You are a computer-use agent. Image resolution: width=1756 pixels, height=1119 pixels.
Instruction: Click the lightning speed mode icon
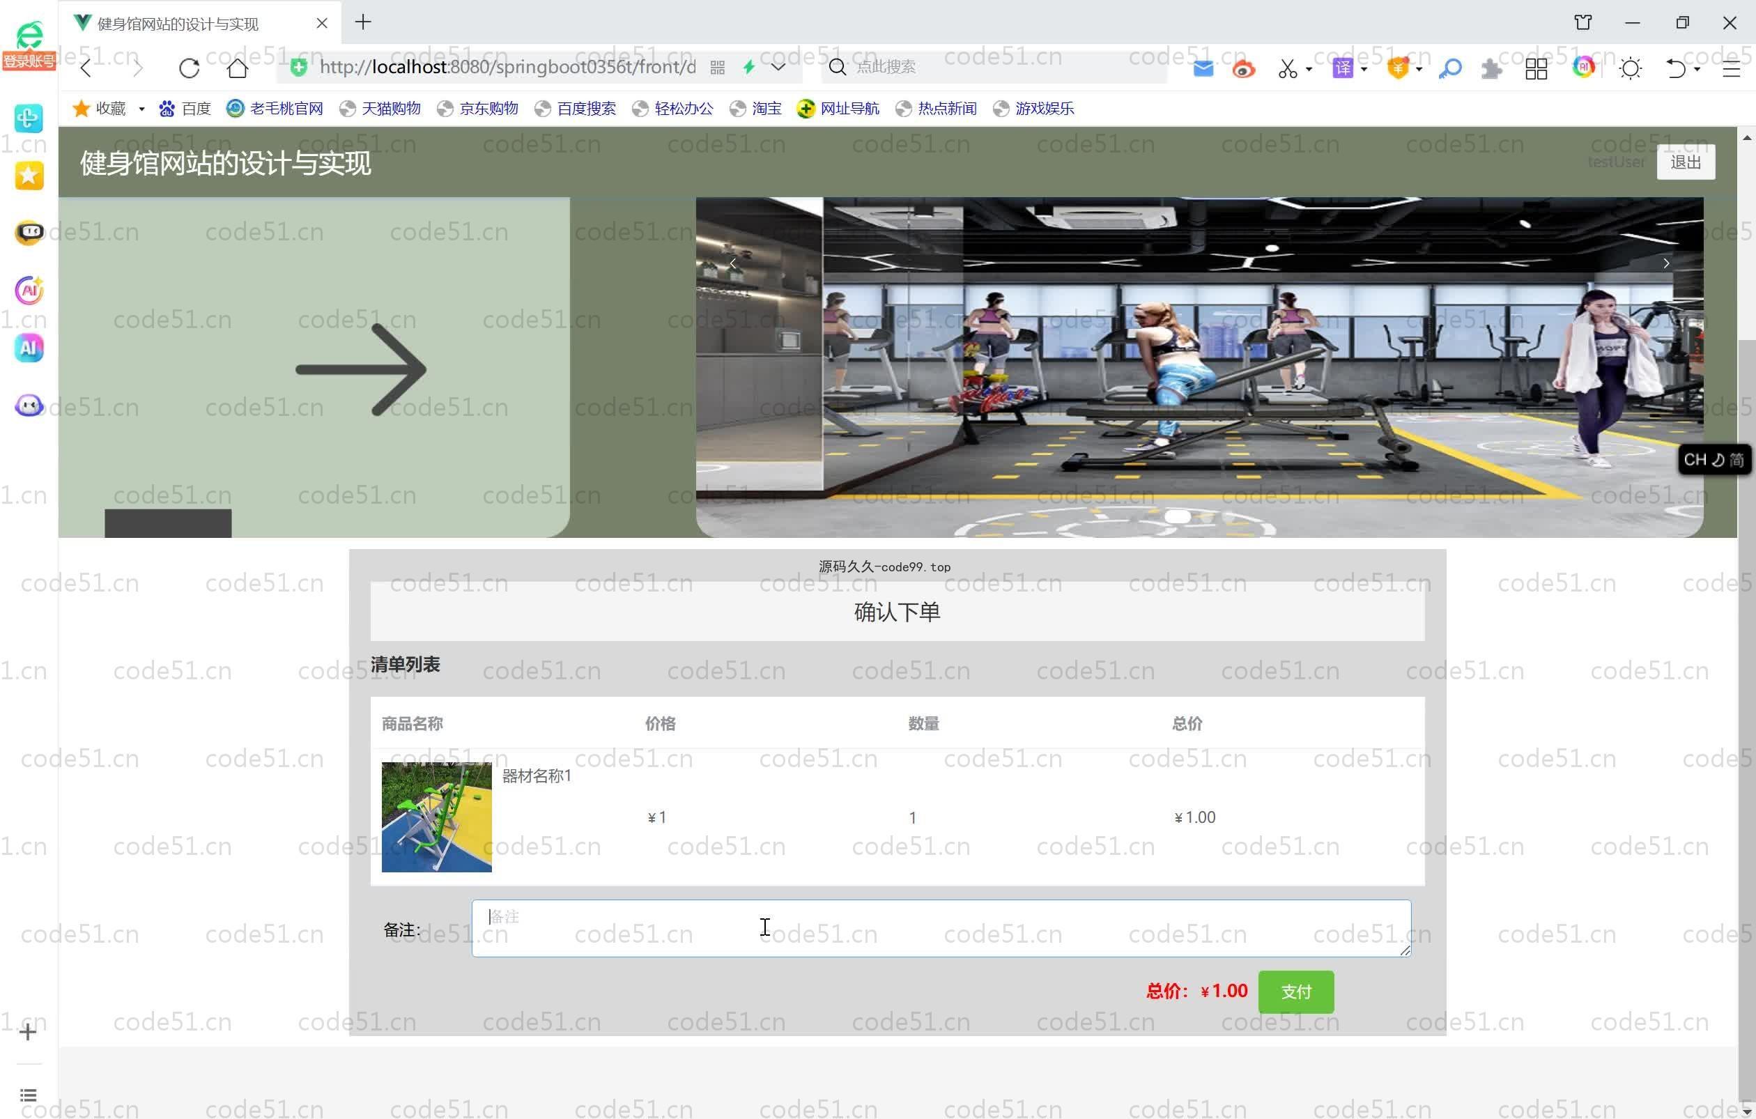pyautogui.click(x=749, y=67)
